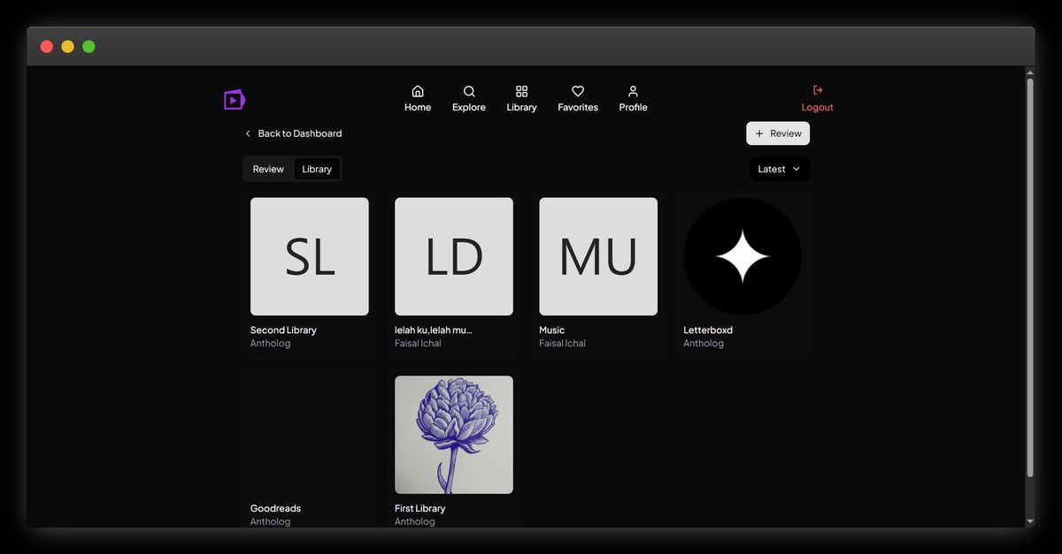Viewport: 1062px width, 554px height.
Task: Open the Home icon in navbar
Action: pos(418,91)
